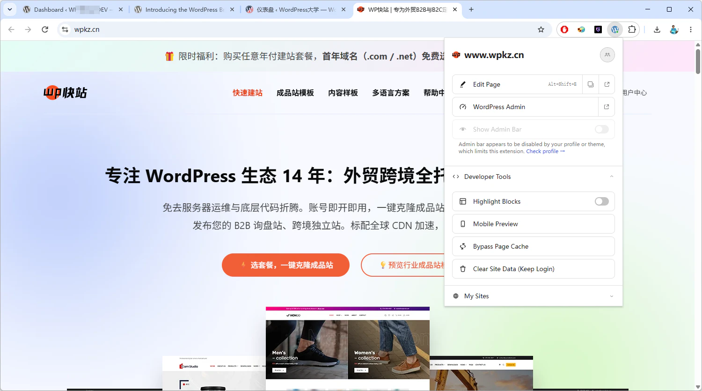This screenshot has width=702, height=391.
Task: Click the WordPress extension icon in toolbar
Action: click(x=615, y=30)
